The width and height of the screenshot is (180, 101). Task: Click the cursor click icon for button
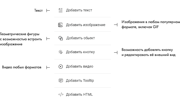[60, 52]
